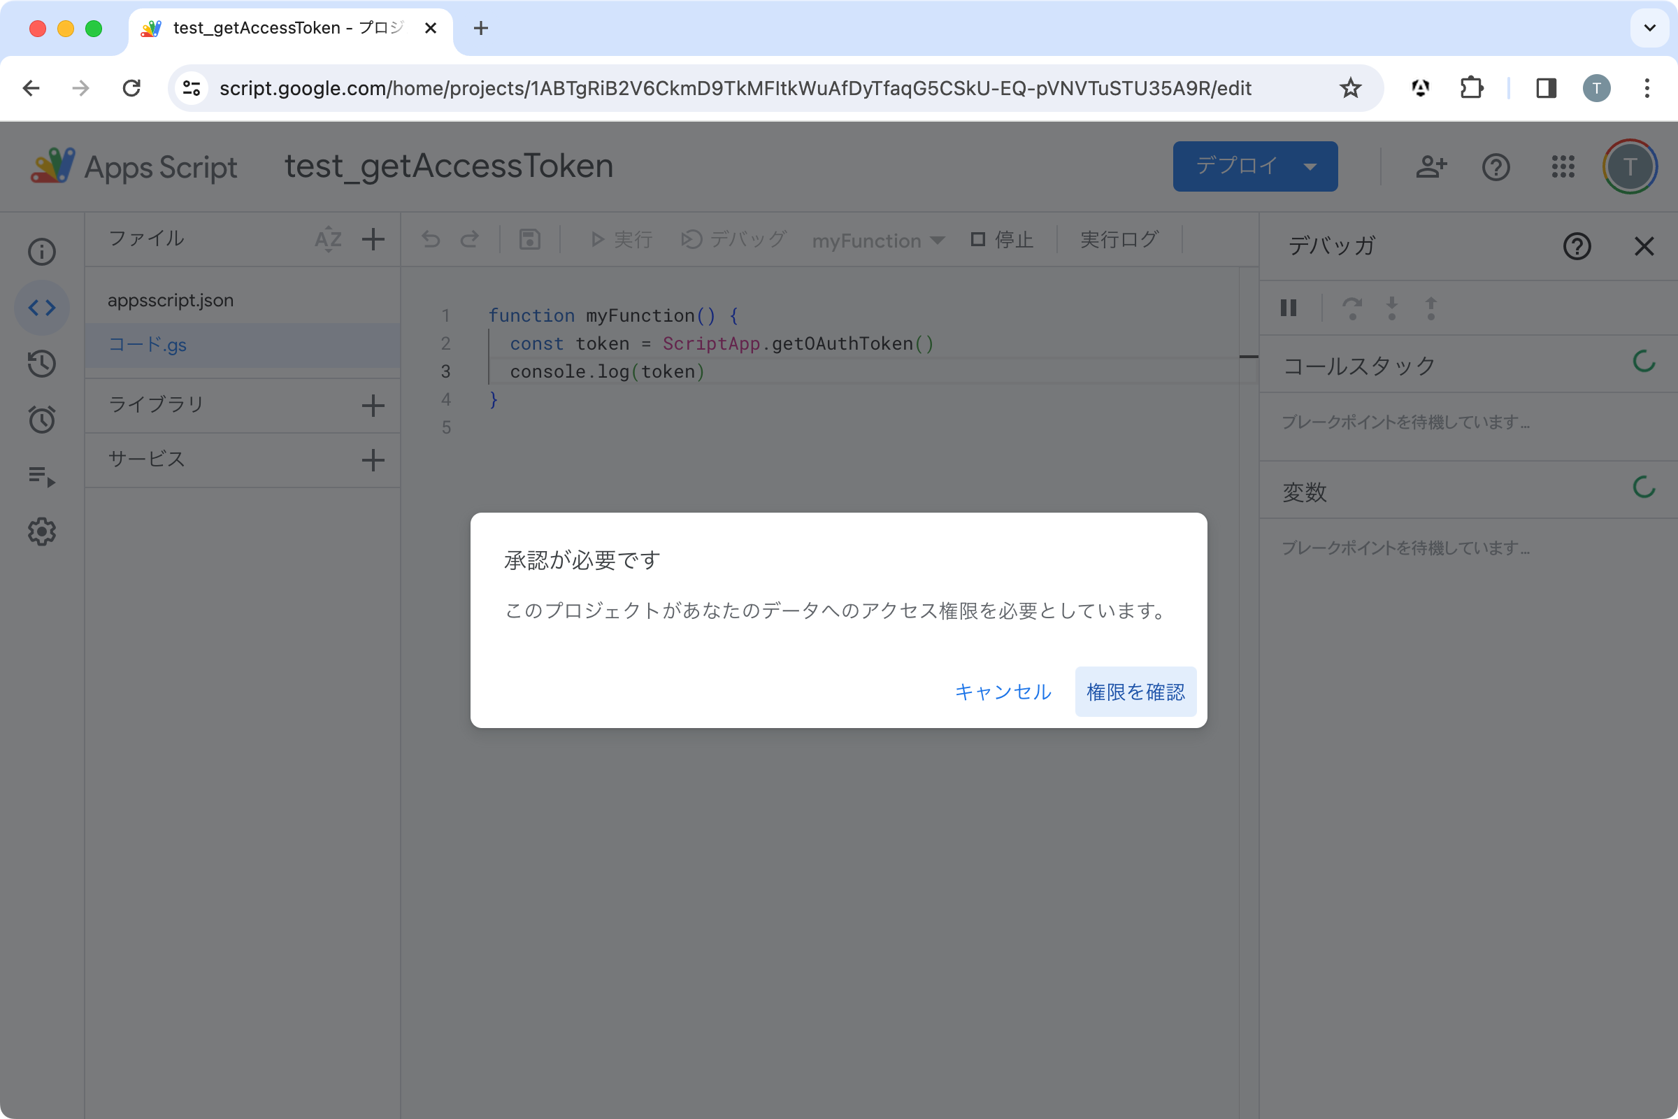The image size is (1678, 1119).
Task: Open the デプロイ deploy dropdown
Action: pyautogui.click(x=1255, y=166)
